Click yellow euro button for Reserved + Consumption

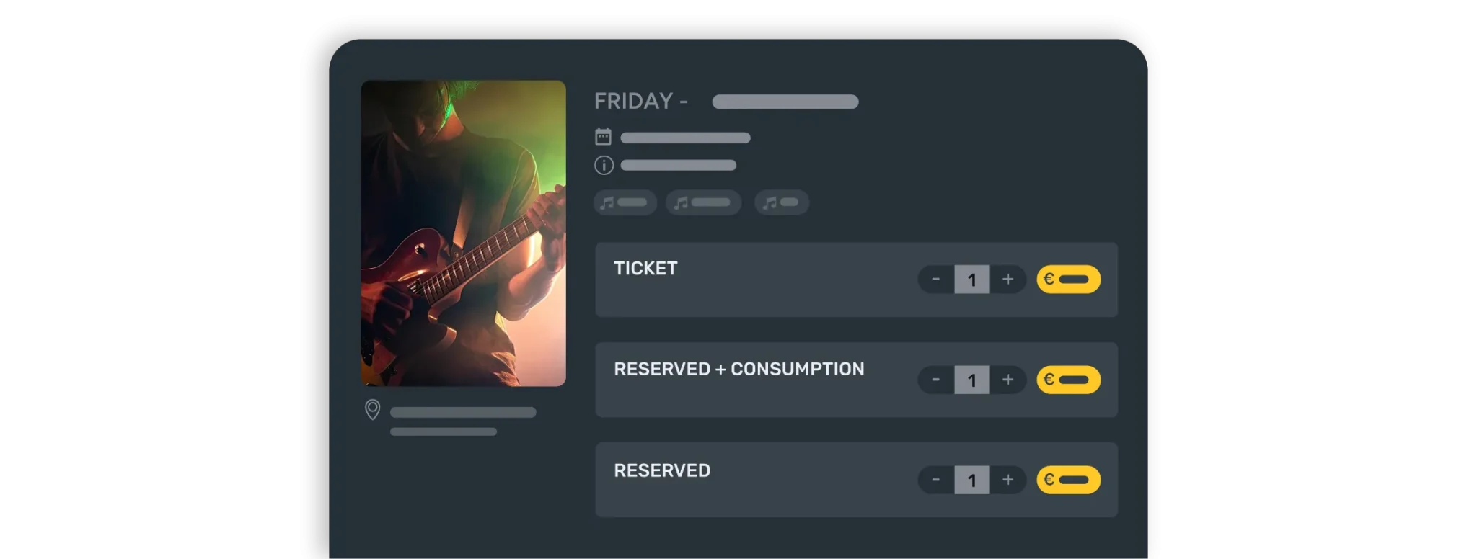[x=1068, y=380]
